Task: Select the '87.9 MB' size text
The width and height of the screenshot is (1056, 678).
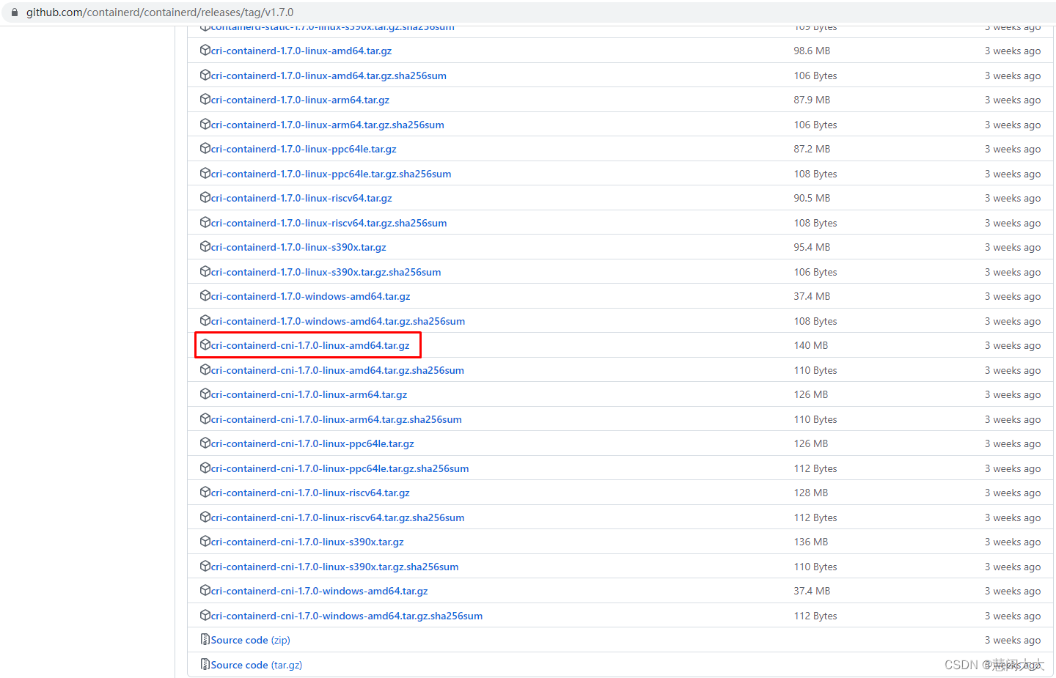Action: coord(812,100)
